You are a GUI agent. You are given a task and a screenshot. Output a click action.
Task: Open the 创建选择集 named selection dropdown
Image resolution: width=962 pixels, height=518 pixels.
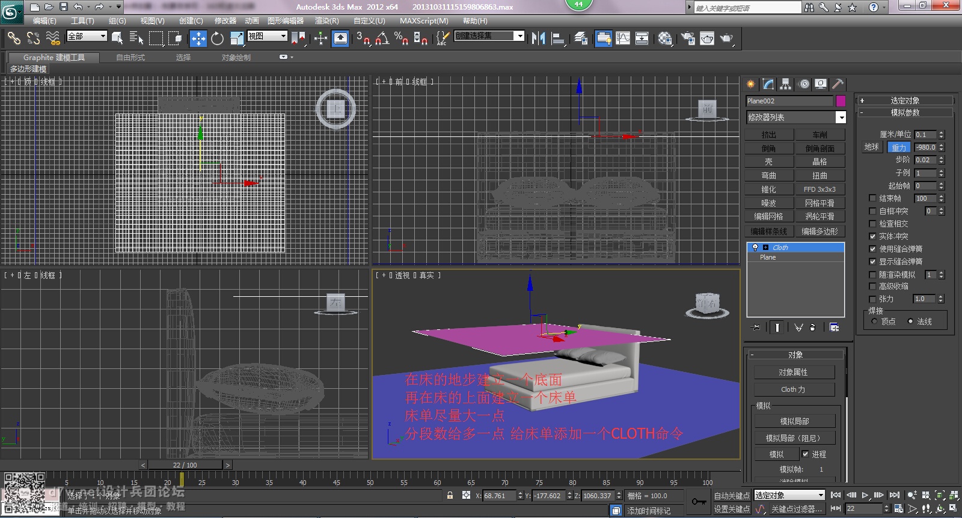pos(489,36)
